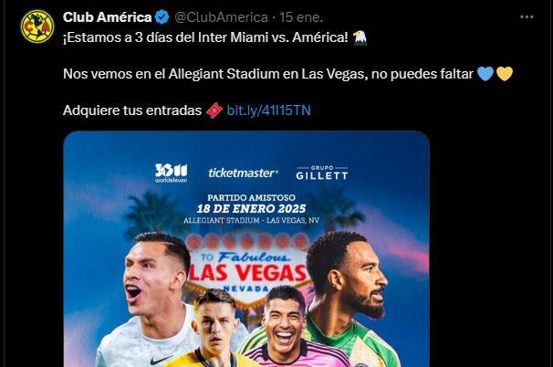Click the Club América display name
Image resolution: width=553 pixels, height=367 pixels.
point(107,17)
